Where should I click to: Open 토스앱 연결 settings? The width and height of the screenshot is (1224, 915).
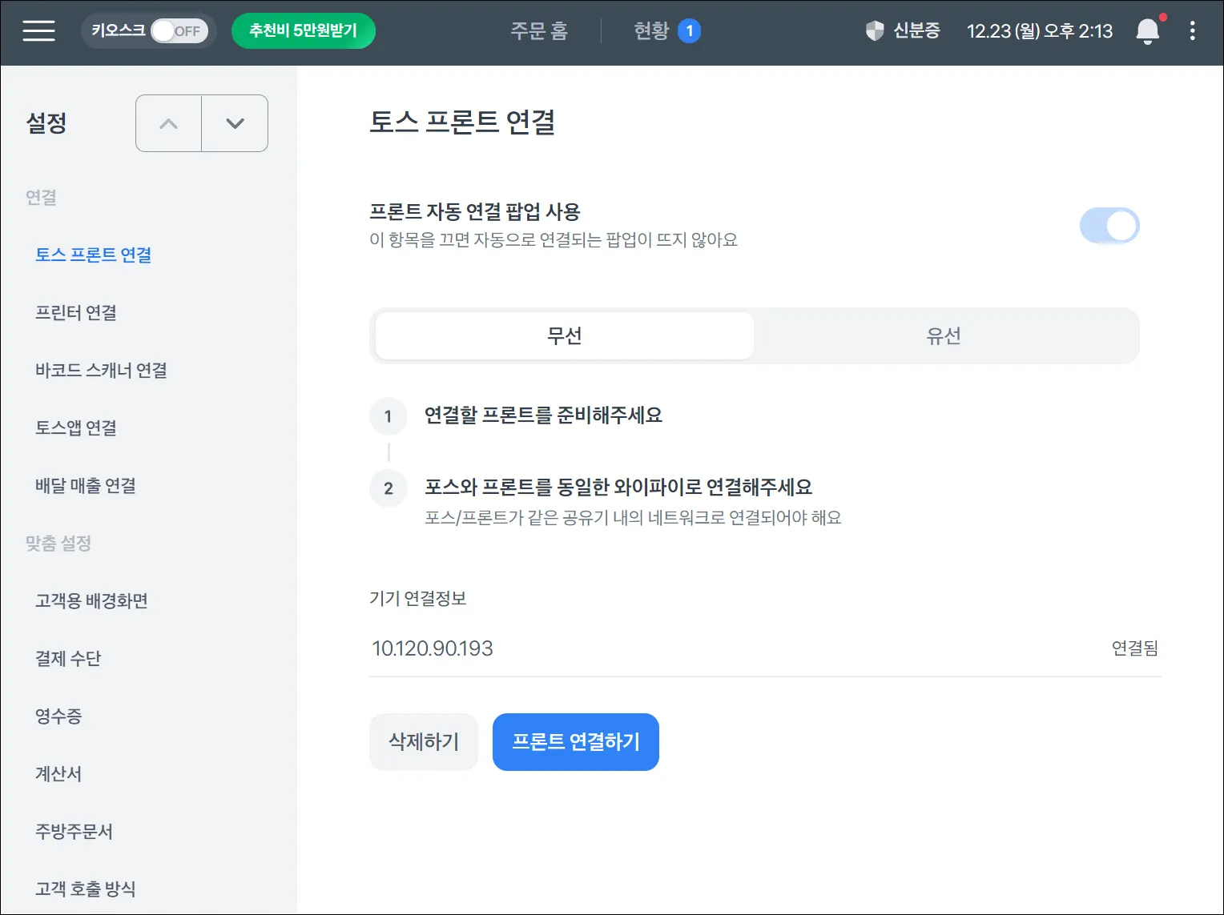(76, 427)
